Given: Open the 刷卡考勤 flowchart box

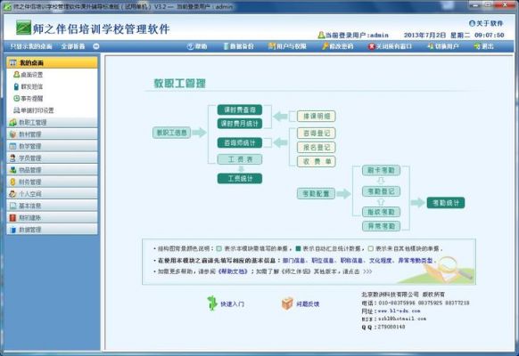Looking at the screenshot, I should [x=381, y=170].
